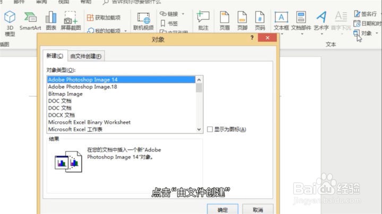Screen dimensions: 382x214
Task: Select Adobe Photoshop Image 14
Action: click(x=121, y=80)
